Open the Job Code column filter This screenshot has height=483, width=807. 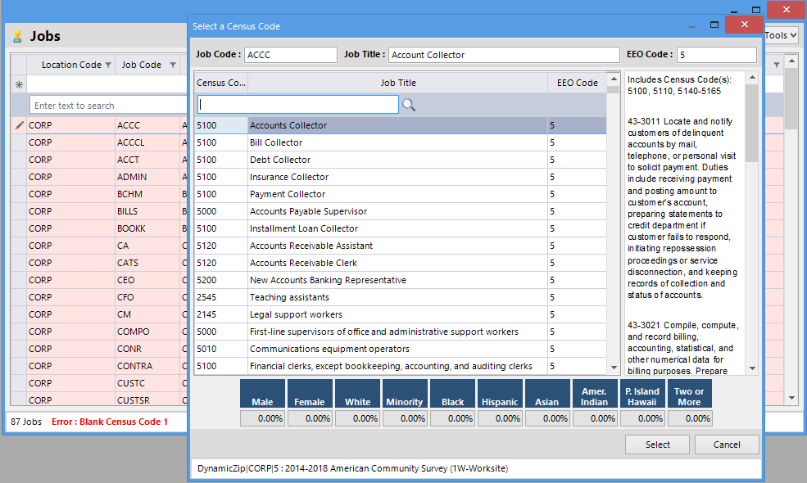click(x=173, y=65)
